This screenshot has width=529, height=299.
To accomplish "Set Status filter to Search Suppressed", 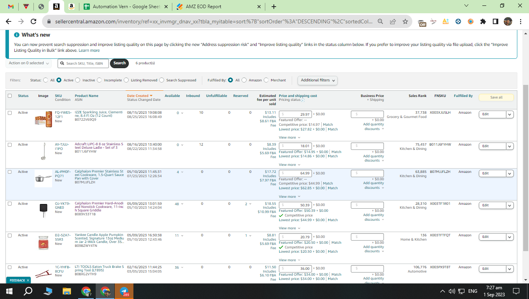I will [x=162, y=80].
